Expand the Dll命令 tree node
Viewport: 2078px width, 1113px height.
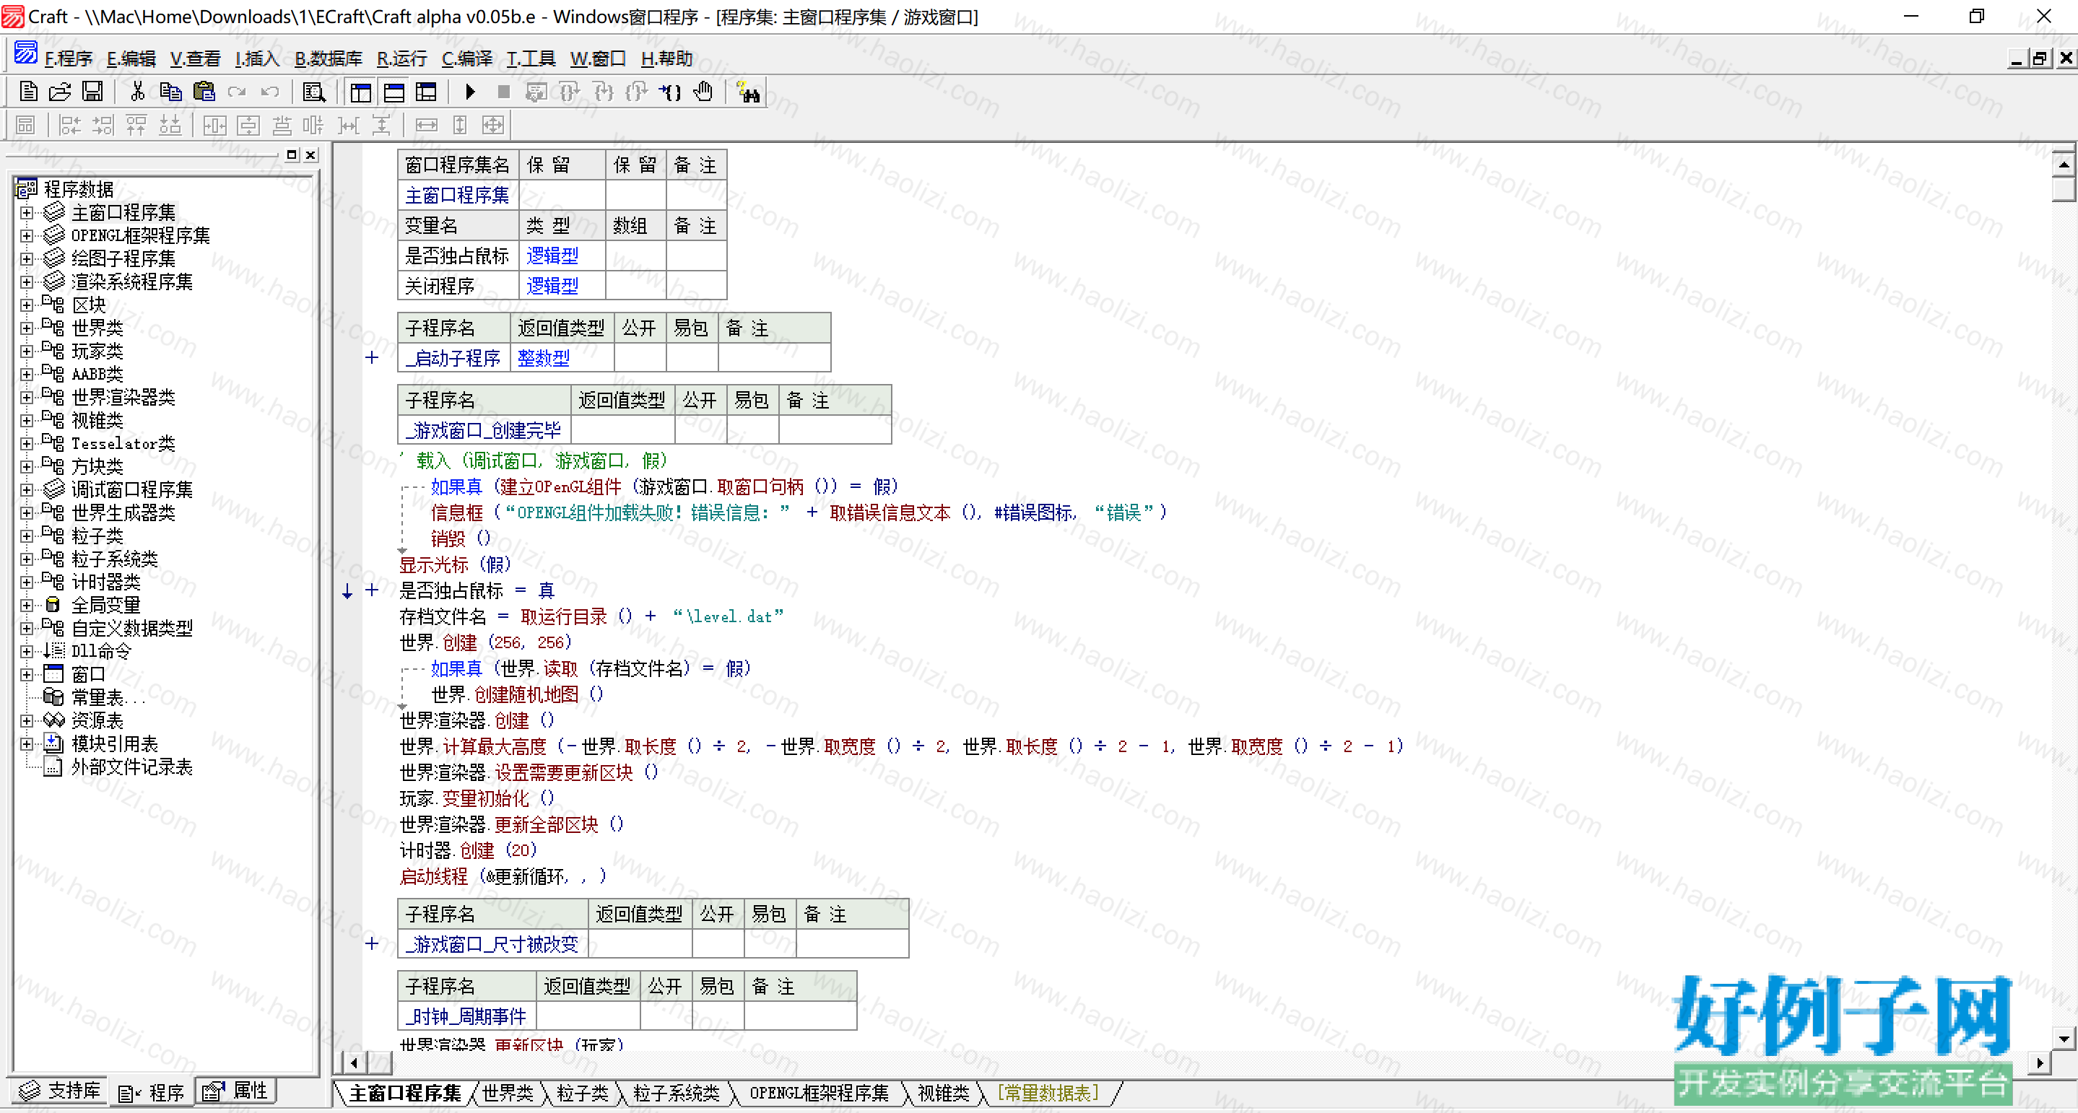27,652
